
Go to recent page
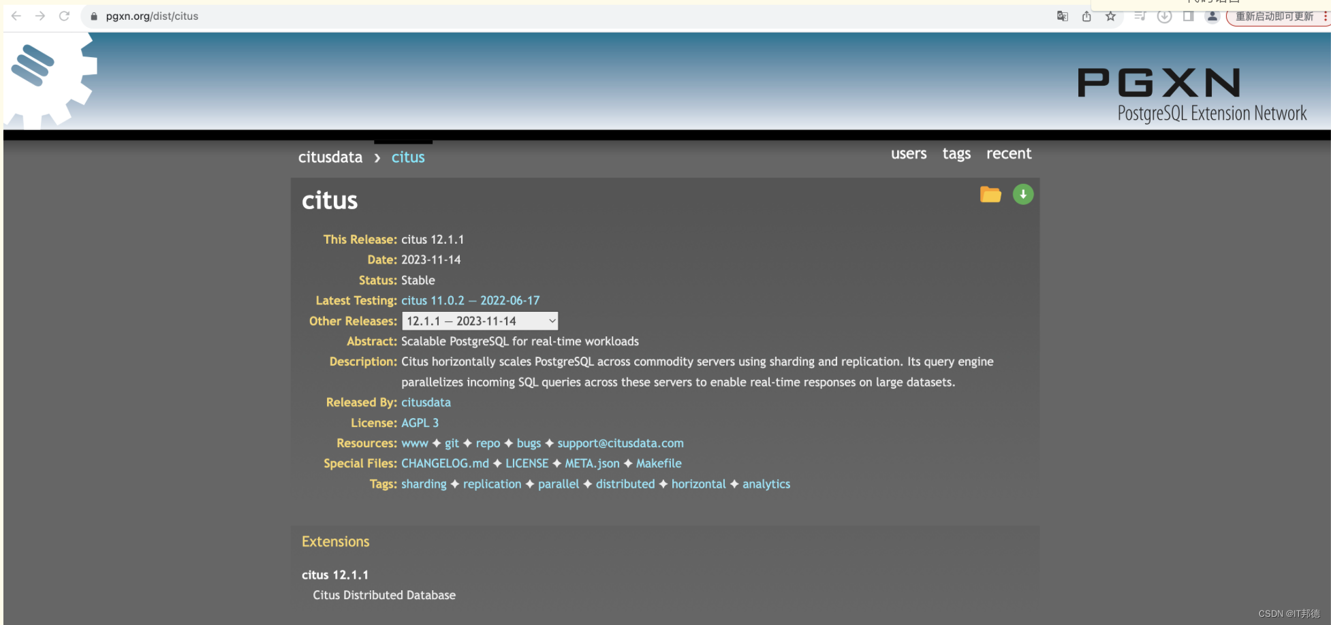pyautogui.click(x=1009, y=154)
